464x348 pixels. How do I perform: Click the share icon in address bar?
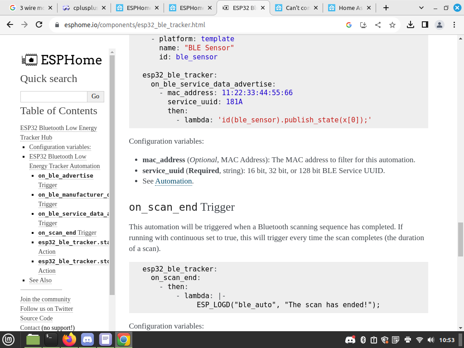click(379, 25)
